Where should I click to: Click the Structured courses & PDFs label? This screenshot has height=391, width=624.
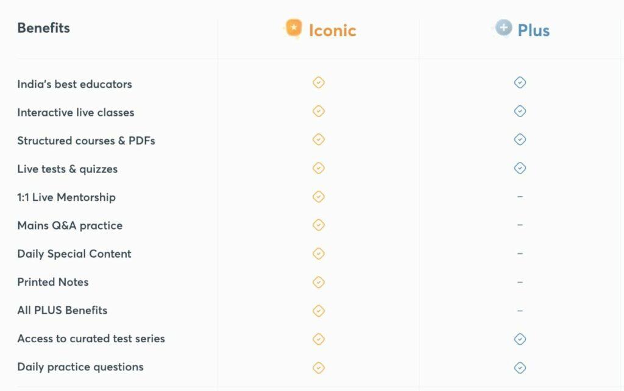(x=86, y=141)
